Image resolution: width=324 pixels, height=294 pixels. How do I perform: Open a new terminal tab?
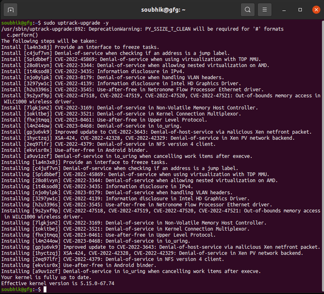(x=10, y=10)
